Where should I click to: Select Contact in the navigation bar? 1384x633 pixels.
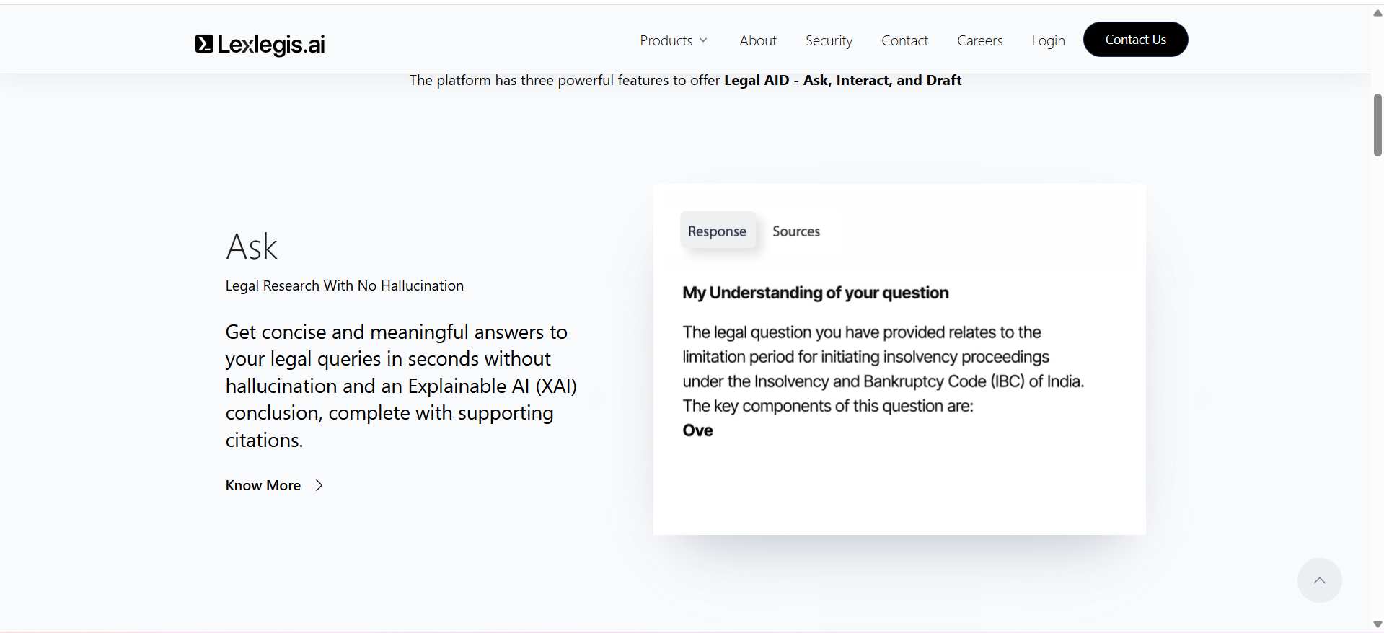click(x=904, y=40)
